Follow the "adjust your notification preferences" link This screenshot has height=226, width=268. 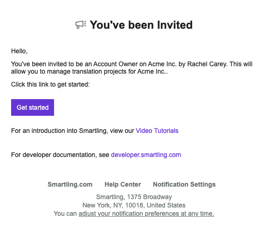point(146,213)
